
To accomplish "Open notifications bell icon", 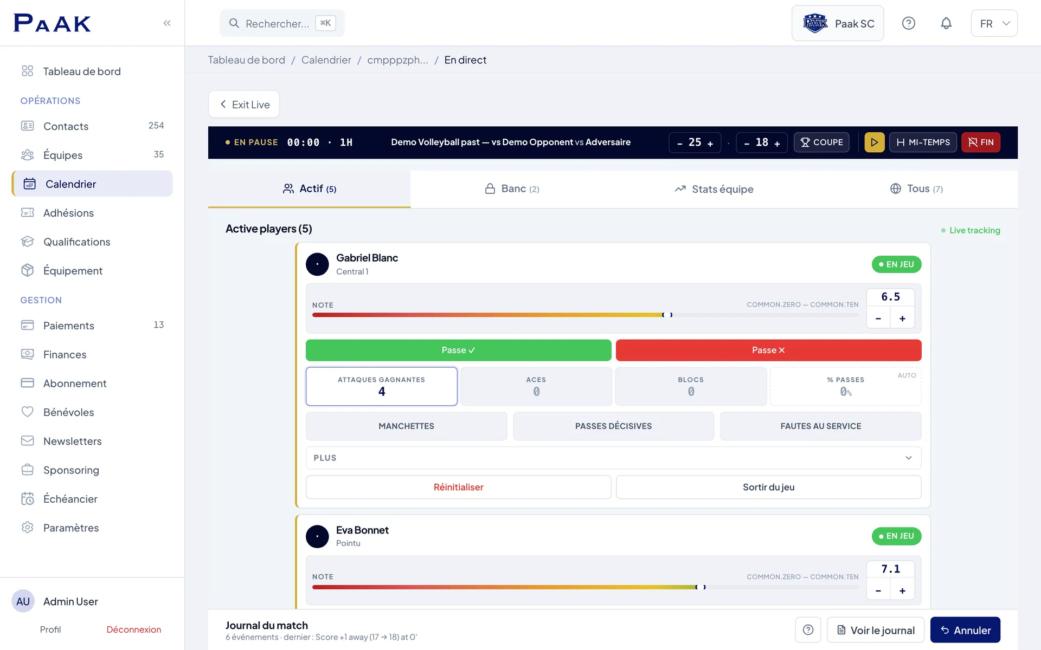I will [946, 23].
